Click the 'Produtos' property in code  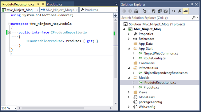pyautogui.click(x=73, y=41)
